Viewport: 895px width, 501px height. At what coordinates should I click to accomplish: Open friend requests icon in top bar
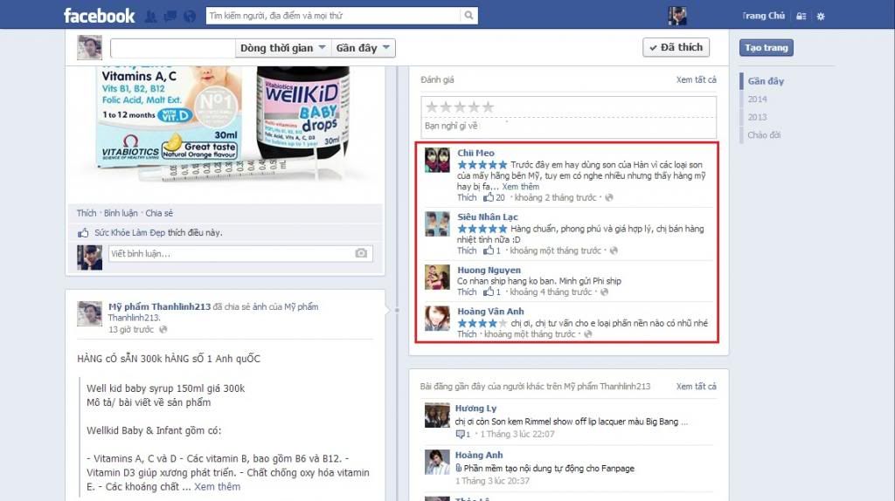pos(150,16)
